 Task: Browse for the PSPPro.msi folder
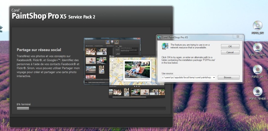click(x=228, y=78)
